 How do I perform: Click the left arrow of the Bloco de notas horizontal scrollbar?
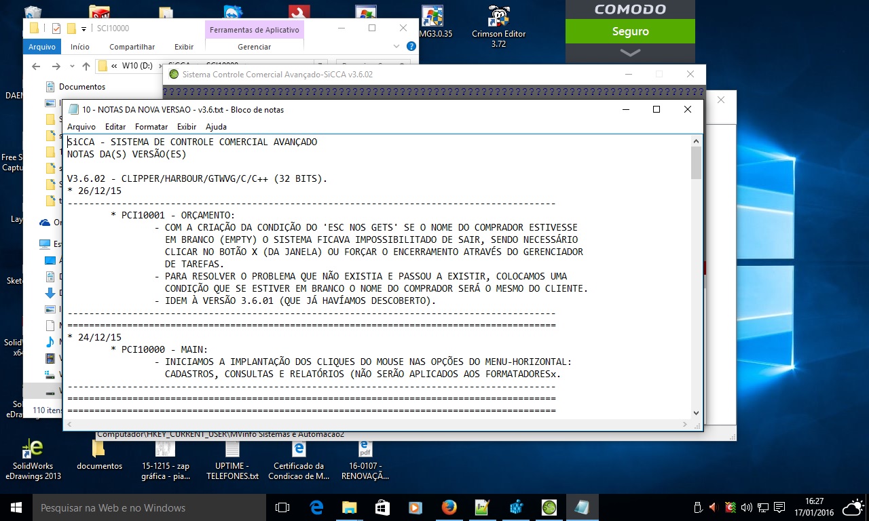coord(69,424)
